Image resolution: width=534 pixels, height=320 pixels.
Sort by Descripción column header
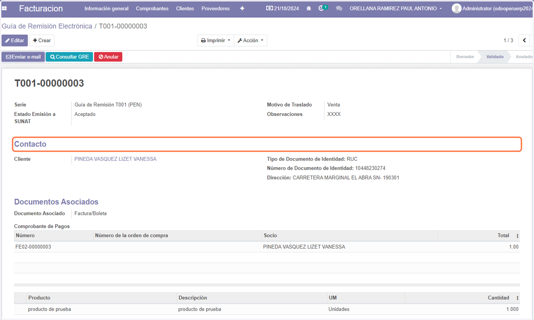click(x=252, y=298)
